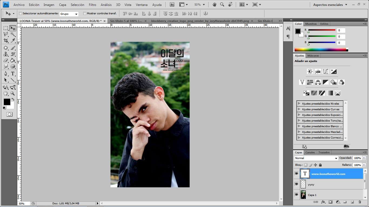Expand Ajustes preestablecidos Niveles
369x207 pixels.
coord(299,103)
